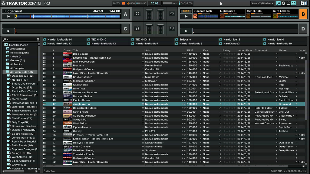Screen dimensions: 310x174
Task: Open Preferences via the gear icon
Action: pos(283,3)
